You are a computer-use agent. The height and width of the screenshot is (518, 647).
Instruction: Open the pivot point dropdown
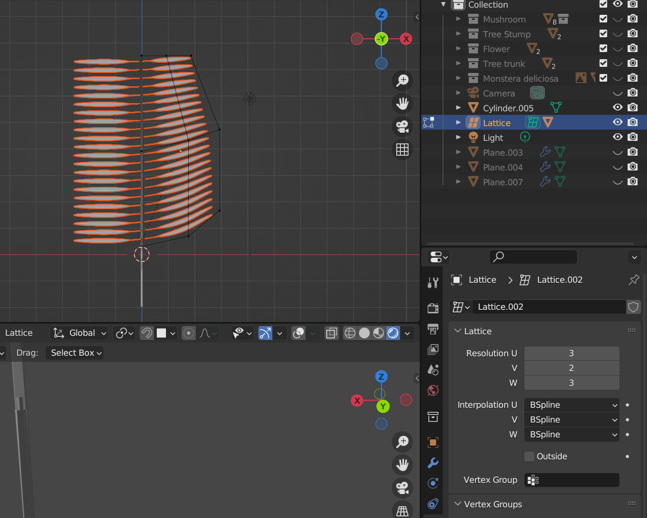124,333
